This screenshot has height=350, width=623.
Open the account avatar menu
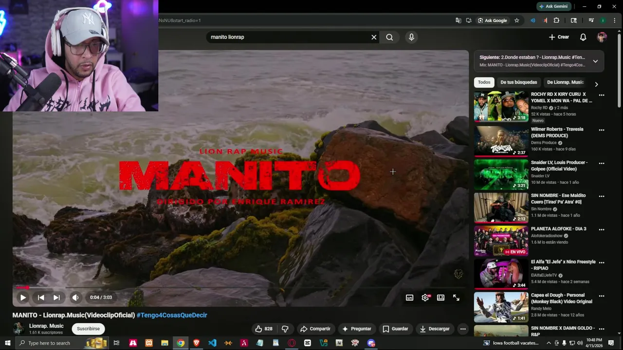point(602,37)
